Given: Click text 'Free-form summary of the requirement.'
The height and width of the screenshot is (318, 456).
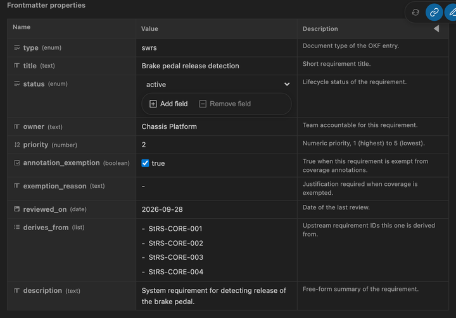Looking at the screenshot, I should (360, 289).
